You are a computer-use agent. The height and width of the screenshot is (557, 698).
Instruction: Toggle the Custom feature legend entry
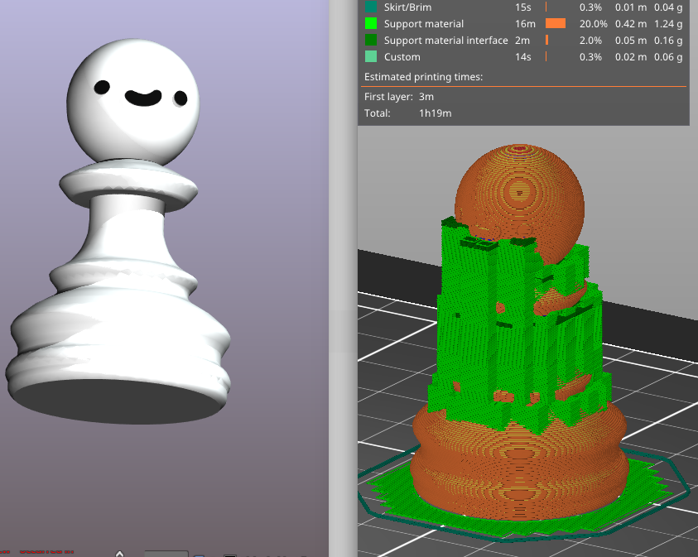click(x=402, y=57)
